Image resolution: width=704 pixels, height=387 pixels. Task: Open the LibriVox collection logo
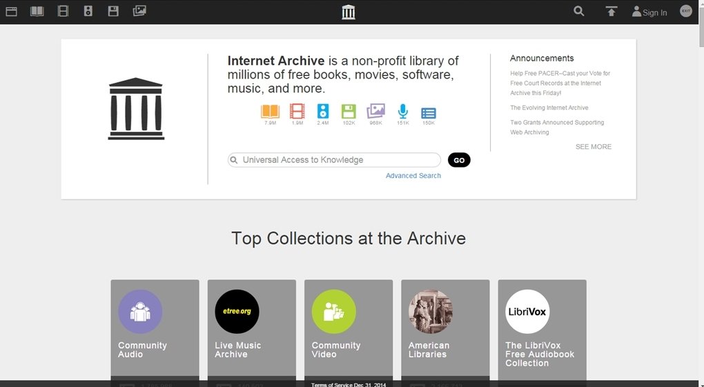[x=527, y=312]
